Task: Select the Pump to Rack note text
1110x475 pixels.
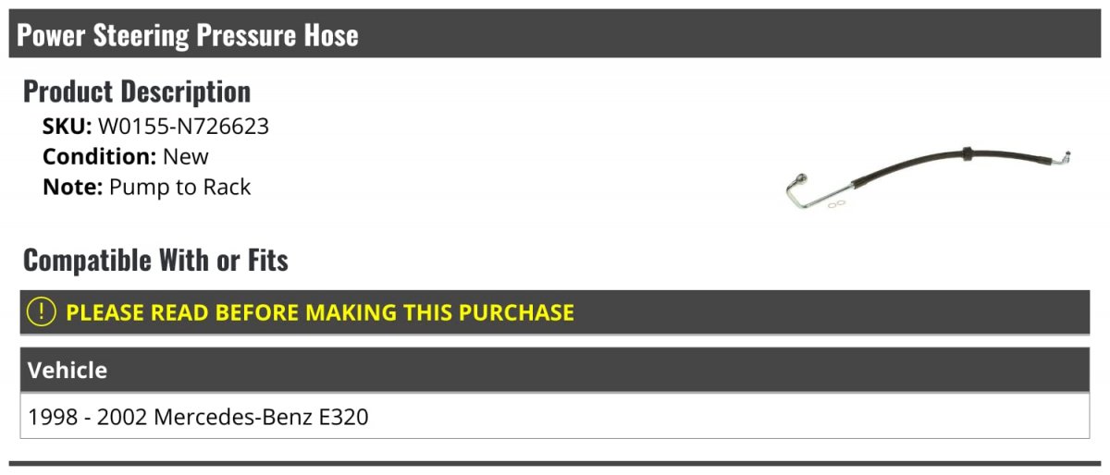Action: point(179,188)
